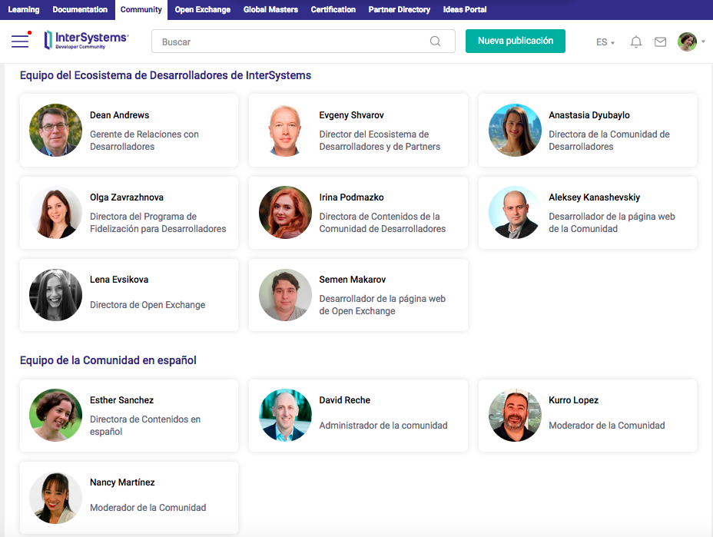Open Esther Sanchez's profile name link
This screenshot has width=713, height=537.
point(121,400)
